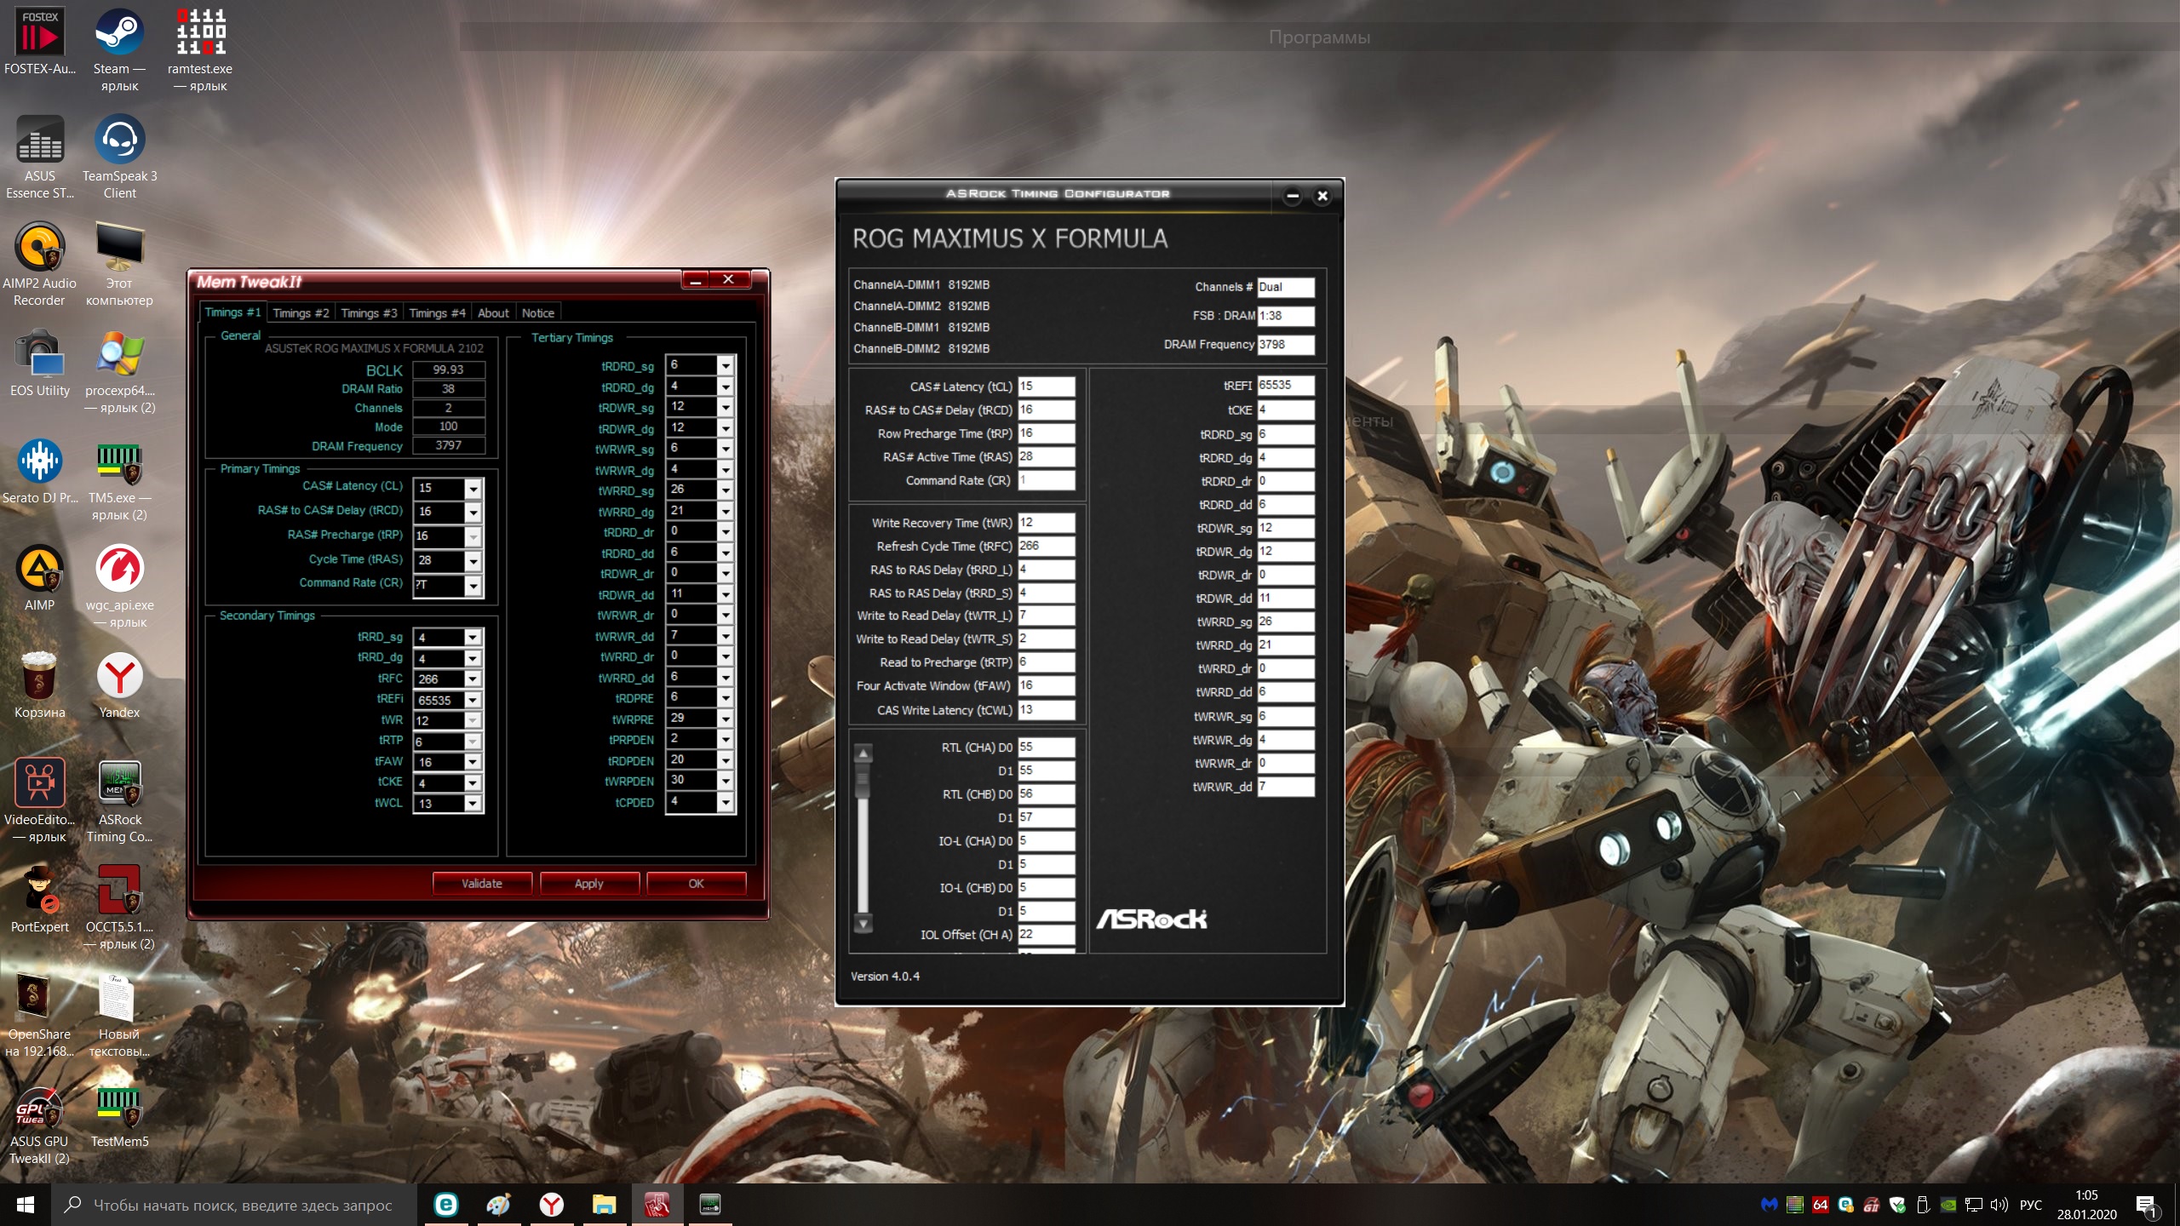Open the notification center icon
The width and height of the screenshot is (2180, 1226).
pyautogui.click(x=2146, y=1205)
